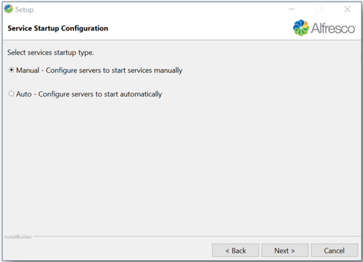Select the Auto startup radio button

[11, 94]
